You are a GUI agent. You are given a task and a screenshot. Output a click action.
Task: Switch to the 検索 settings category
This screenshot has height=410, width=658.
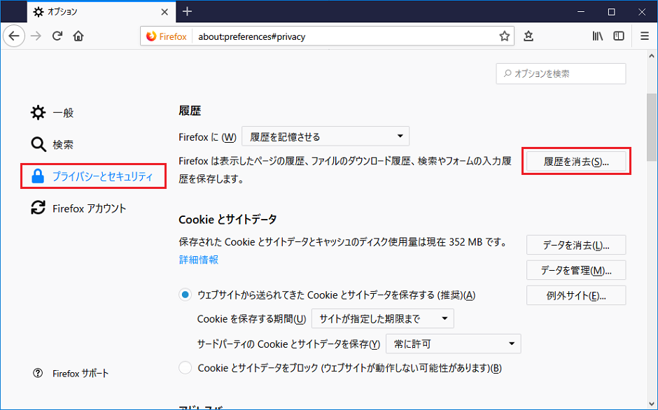(x=62, y=145)
